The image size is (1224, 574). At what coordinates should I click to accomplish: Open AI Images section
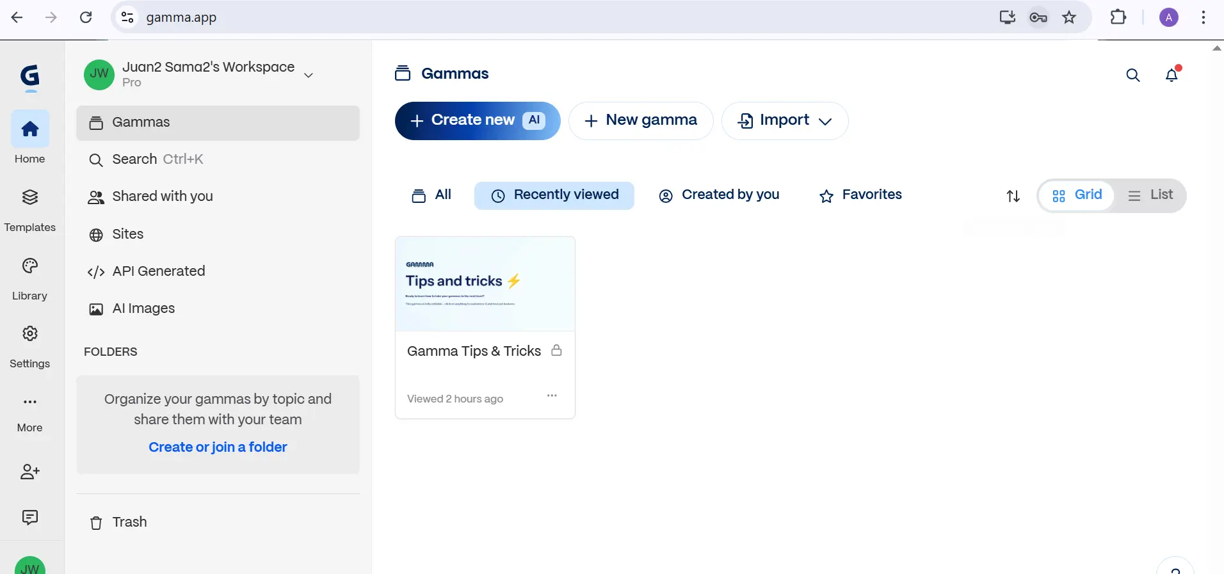218,308
